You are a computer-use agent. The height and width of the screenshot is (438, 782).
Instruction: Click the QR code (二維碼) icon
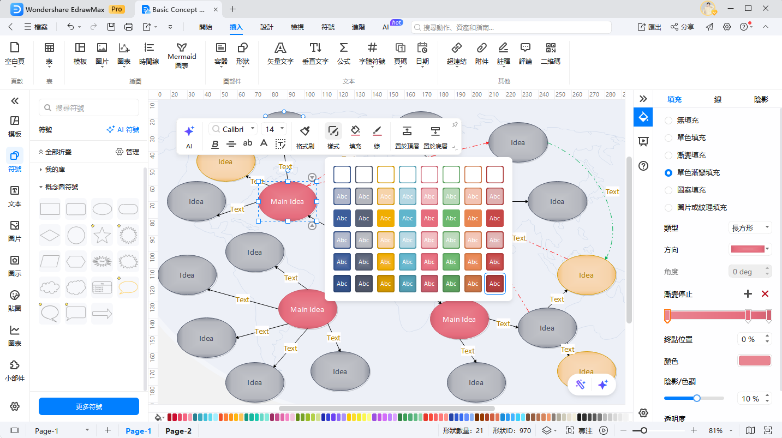[550, 53]
